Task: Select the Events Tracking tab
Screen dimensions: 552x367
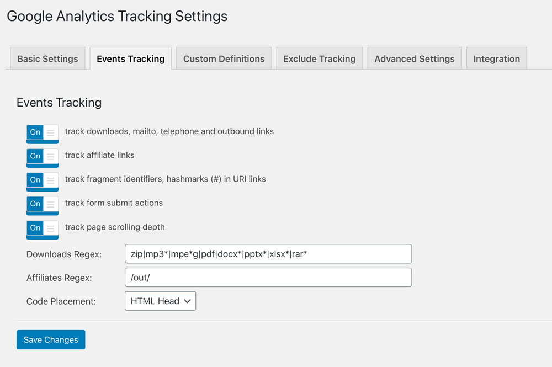Action: (x=131, y=58)
